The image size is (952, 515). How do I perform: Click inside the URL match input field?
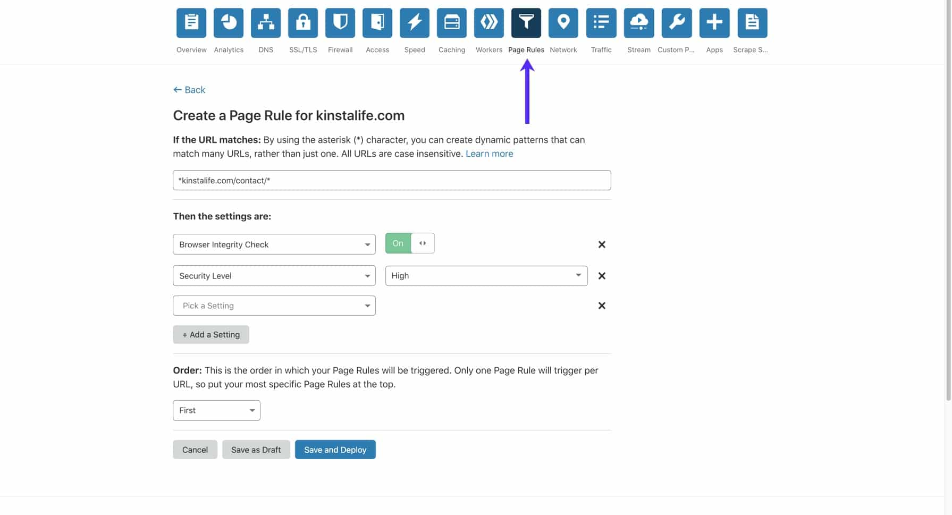392,180
